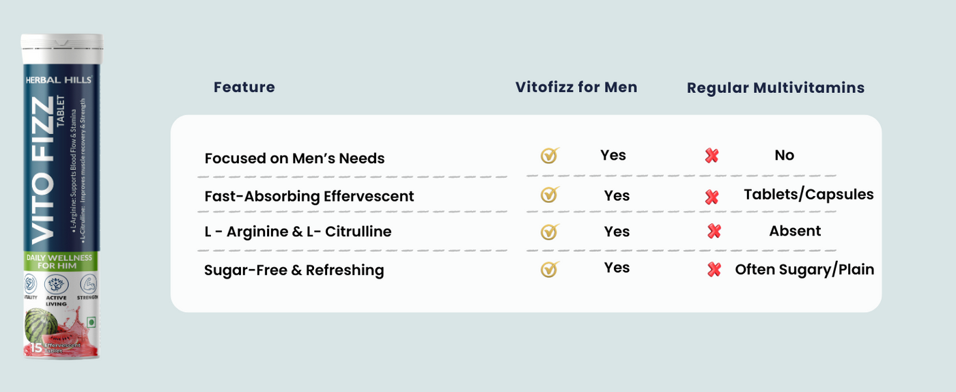Click the gold checkmark in Focused on Men's Needs row
Screen dimensions: 956x392
click(549, 156)
